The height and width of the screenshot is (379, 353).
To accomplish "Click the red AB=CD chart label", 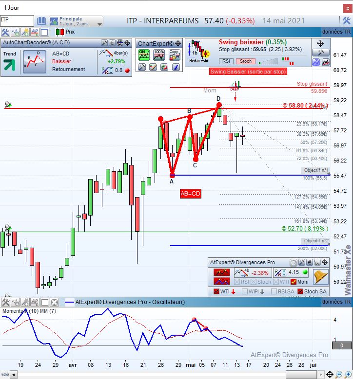I will click(191, 194).
